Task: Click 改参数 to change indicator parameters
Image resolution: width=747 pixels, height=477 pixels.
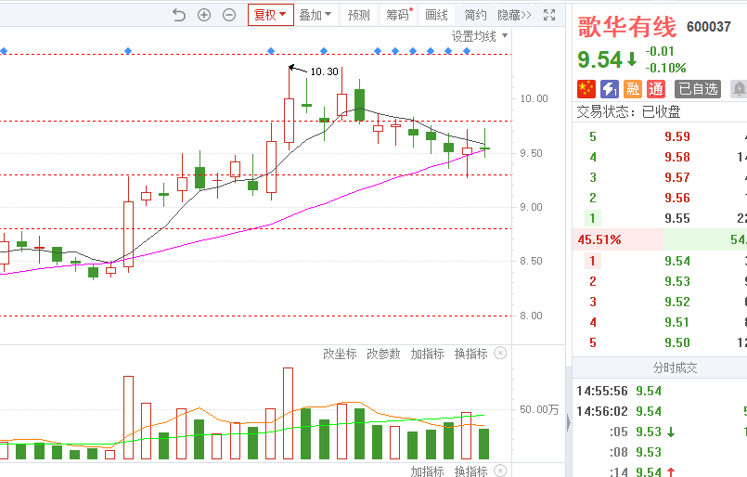Action: pos(383,354)
